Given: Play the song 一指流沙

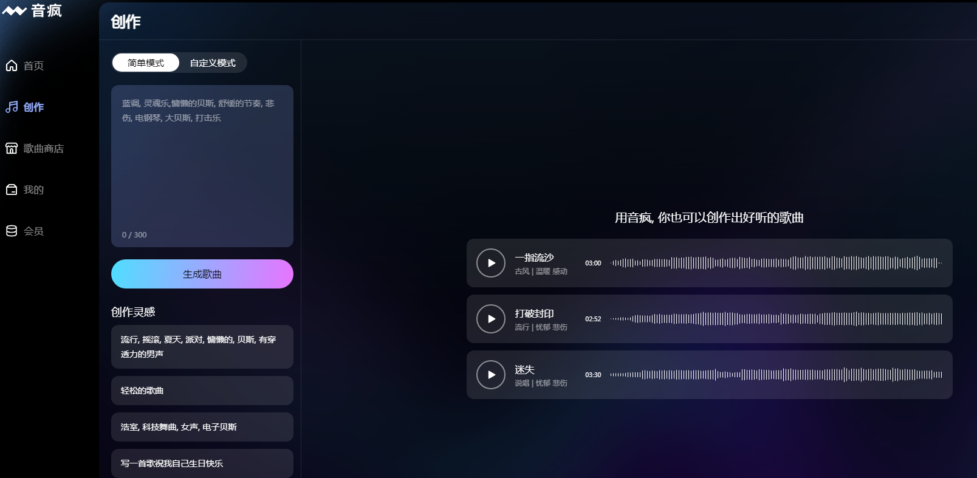Looking at the screenshot, I should coord(491,263).
